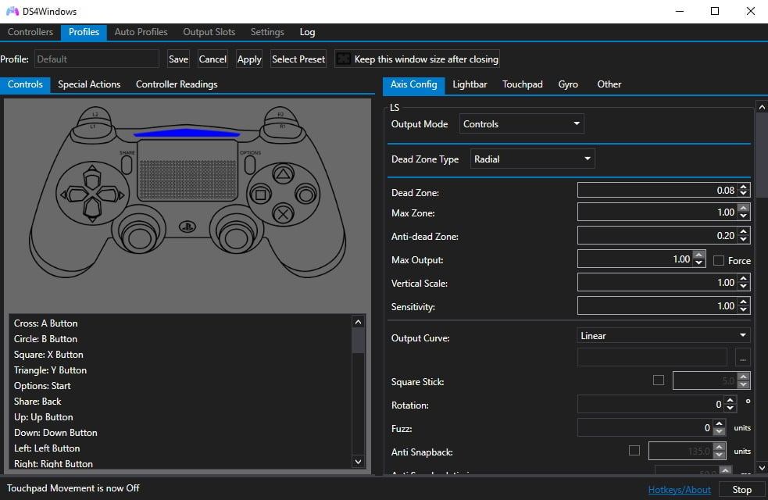Increase Dead Zone using its up stepper arrow
The height and width of the screenshot is (500, 768).
742,186
